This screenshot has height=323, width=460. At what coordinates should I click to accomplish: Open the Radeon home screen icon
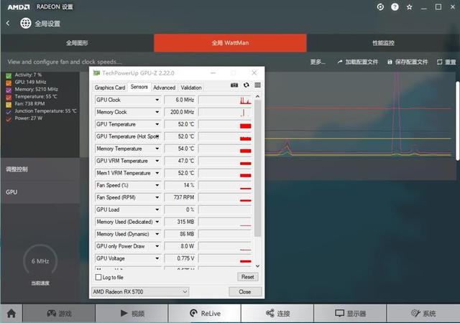[x=11, y=314]
